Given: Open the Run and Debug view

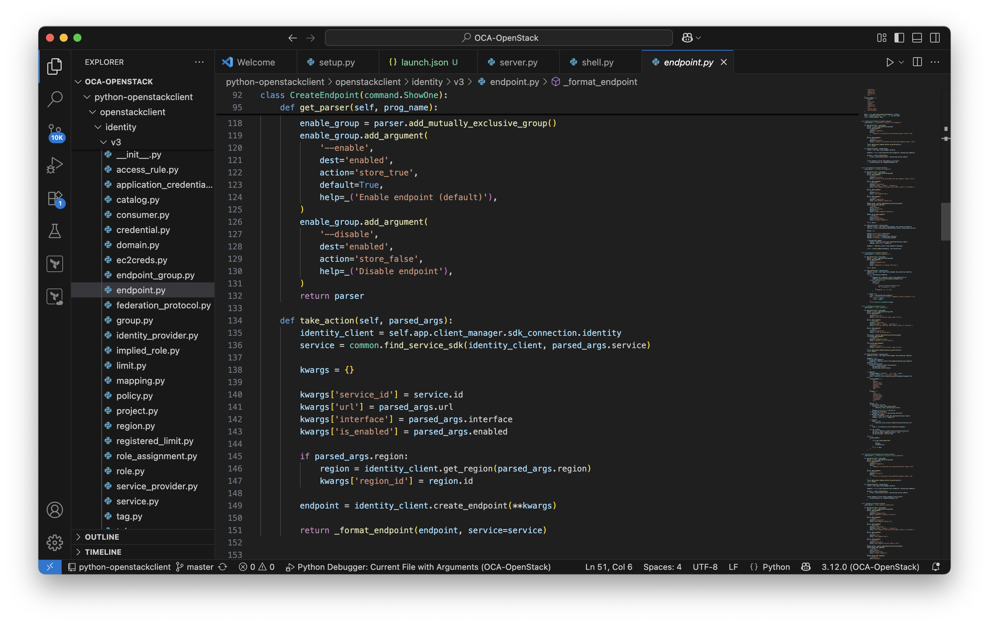Looking at the screenshot, I should tap(55, 165).
